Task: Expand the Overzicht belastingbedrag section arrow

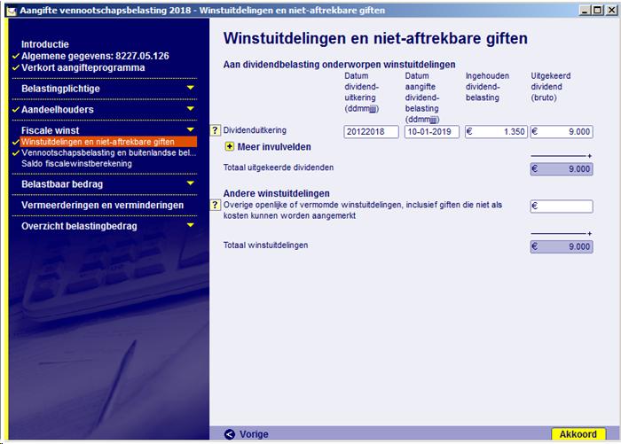Action: click(191, 225)
